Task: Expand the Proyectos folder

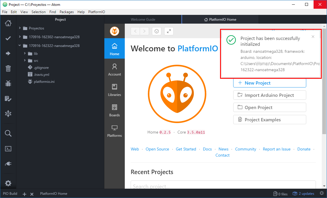Action: click(x=20, y=28)
